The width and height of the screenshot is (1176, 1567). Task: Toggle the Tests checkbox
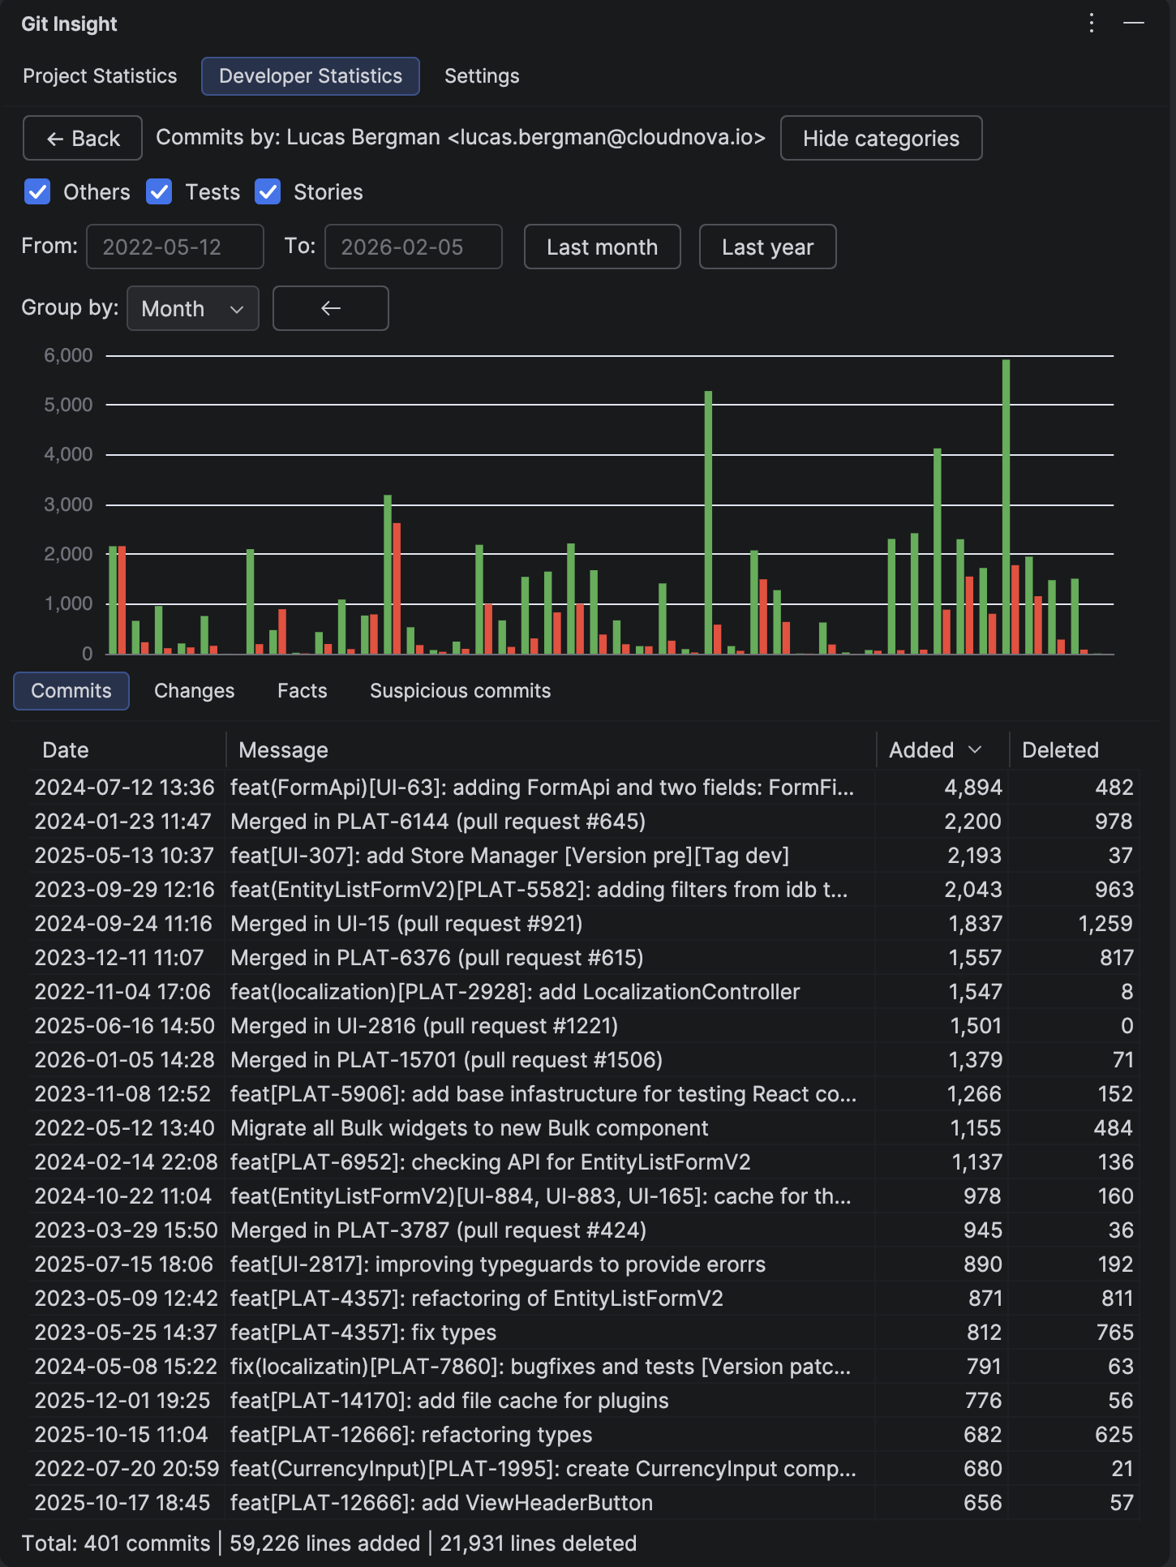pos(159,192)
